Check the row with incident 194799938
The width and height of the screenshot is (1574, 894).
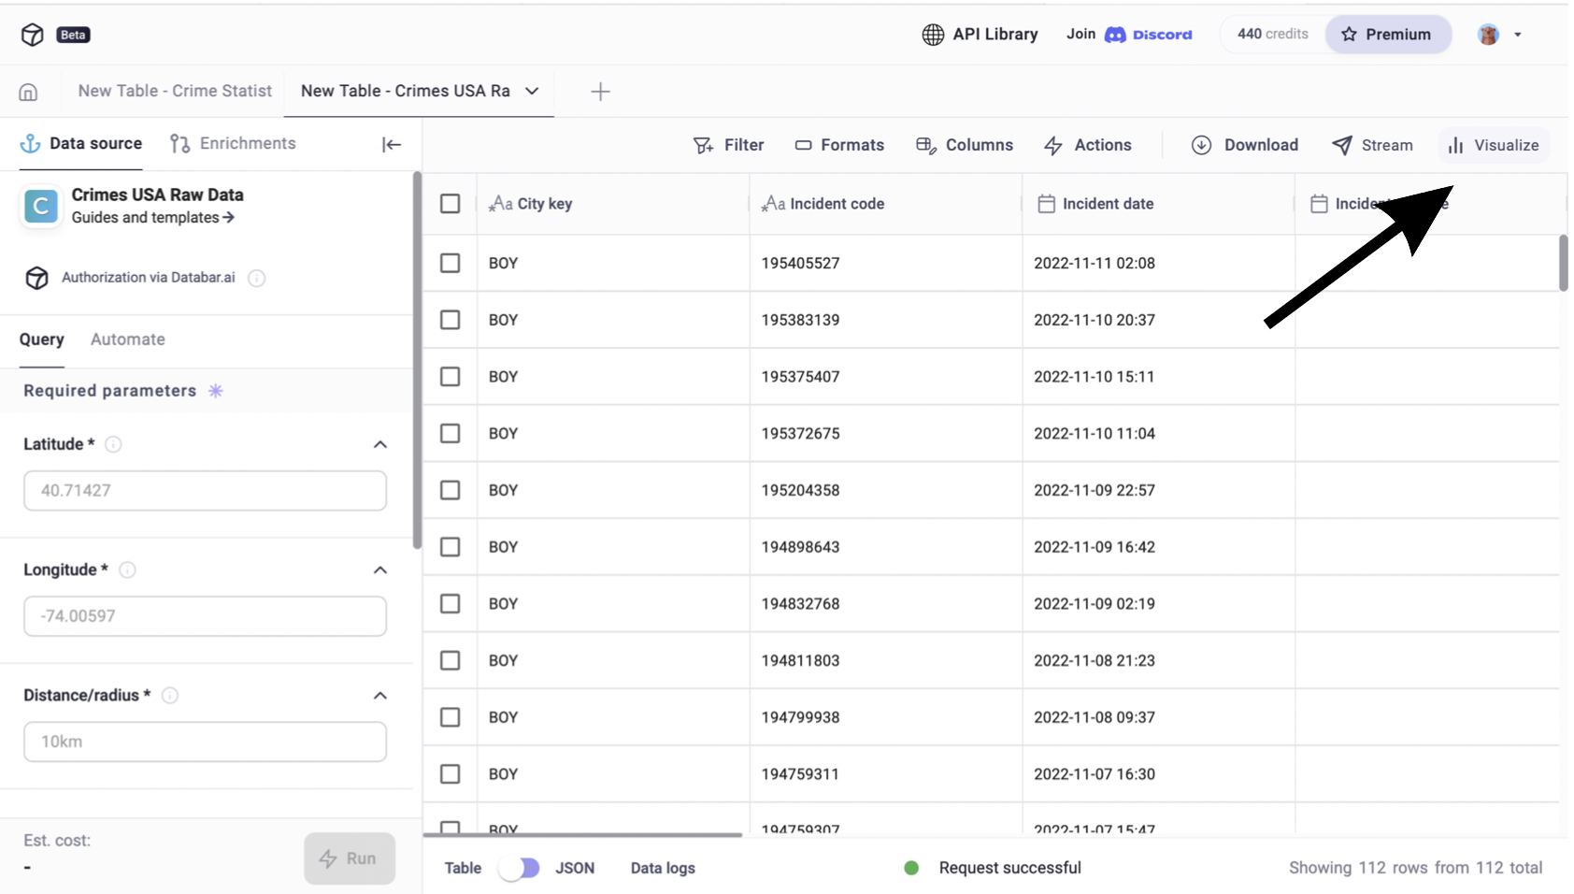(451, 717)
